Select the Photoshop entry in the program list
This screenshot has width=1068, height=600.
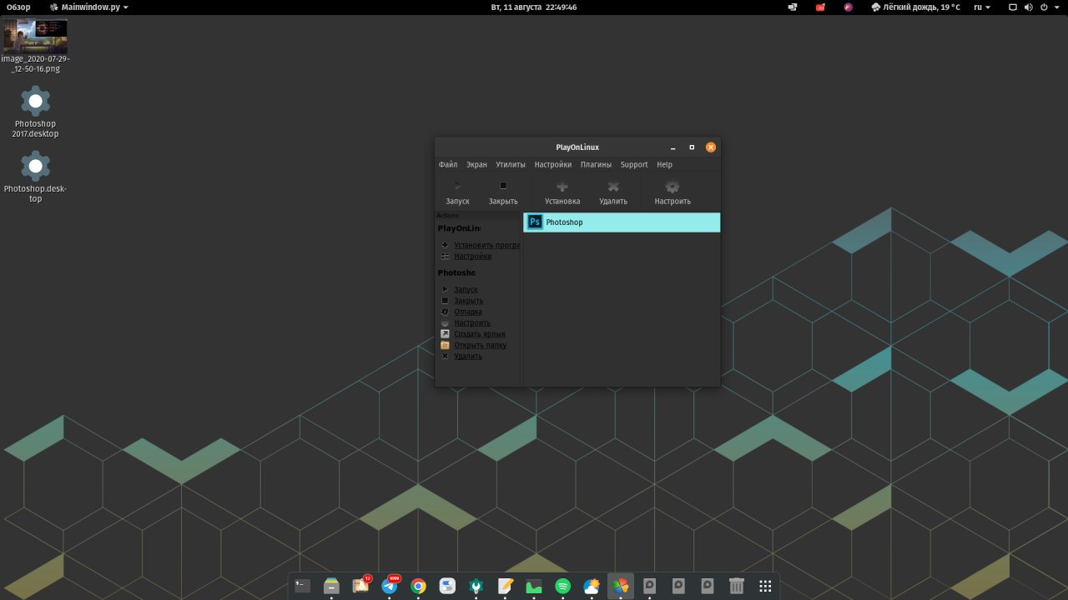(622, 222)
